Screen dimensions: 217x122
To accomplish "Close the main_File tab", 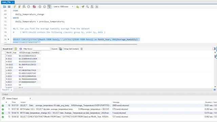I will click(x=13, y=2).
